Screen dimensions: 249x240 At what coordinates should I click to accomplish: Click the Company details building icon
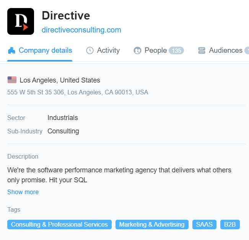(x=11, y=50)
